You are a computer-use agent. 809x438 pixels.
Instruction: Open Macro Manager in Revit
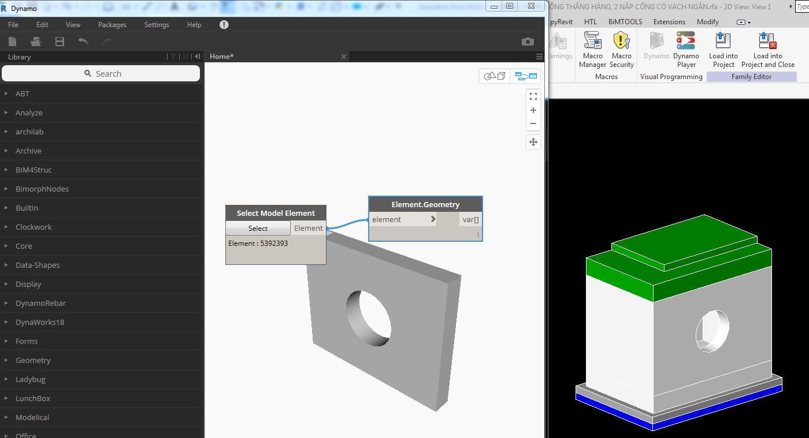click(x=592, y=49)
